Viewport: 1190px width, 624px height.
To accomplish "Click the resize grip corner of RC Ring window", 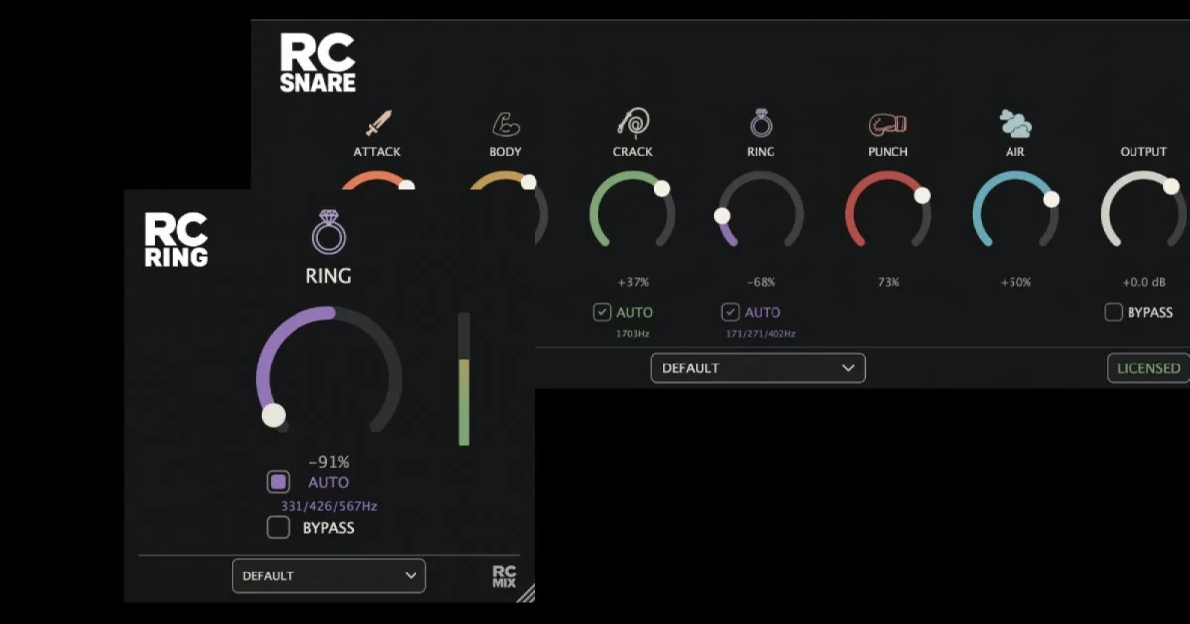I will [x=526, y=592].
